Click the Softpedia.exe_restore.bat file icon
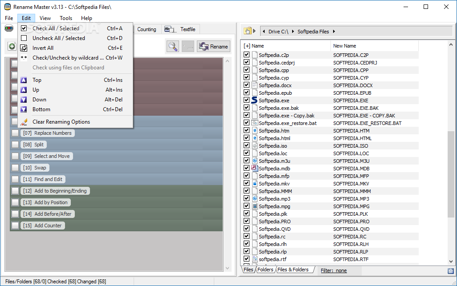Image resolution: width=457 pixels, height=286 pixels. coord(255,123)
